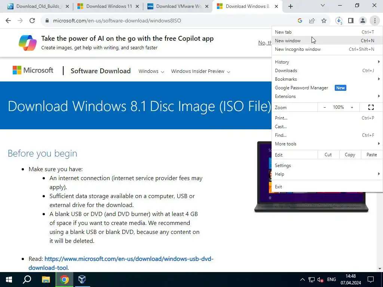Image resolution: width=383 pixels, height=287 pixels.
Task: Click the Cut button in Edit row
Action: coord(328,155)
